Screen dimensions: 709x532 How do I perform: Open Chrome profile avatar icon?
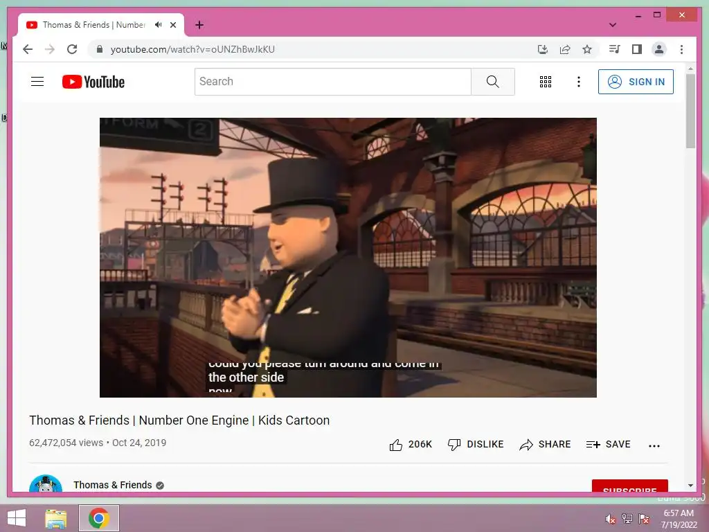click(659, 49)
